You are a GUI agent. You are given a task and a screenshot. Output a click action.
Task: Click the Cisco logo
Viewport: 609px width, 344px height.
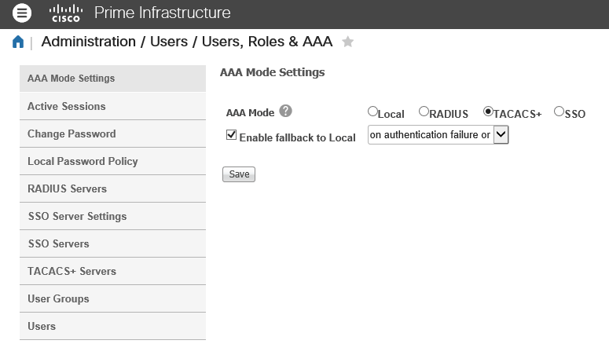point(65,13)
